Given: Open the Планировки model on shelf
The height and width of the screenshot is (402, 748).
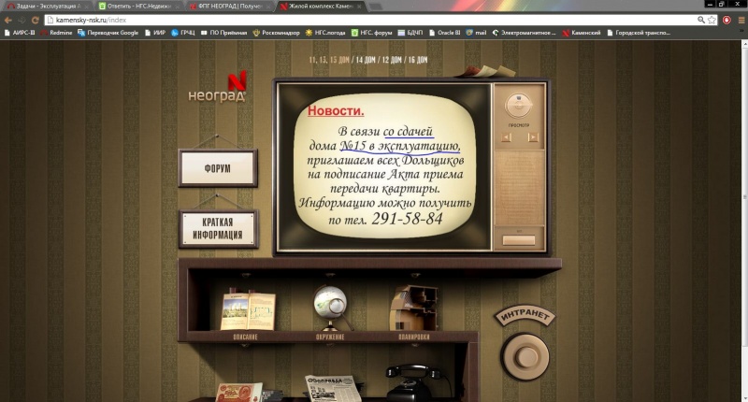Looking at the screenshot, I should coord(413,309).
